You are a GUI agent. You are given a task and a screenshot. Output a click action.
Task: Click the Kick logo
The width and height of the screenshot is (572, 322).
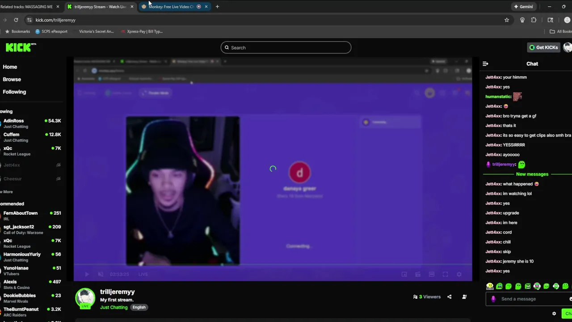point(21,47)
